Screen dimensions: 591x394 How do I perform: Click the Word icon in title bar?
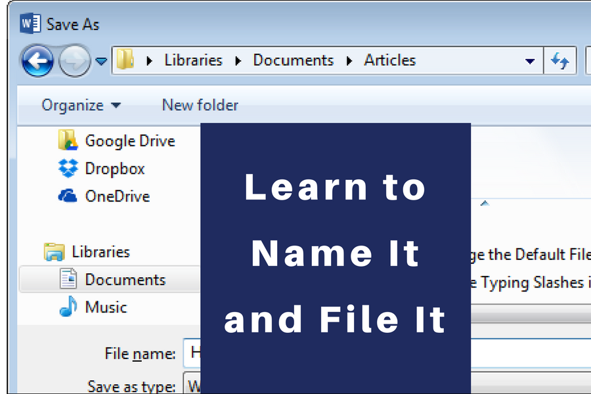click(30, 24)
